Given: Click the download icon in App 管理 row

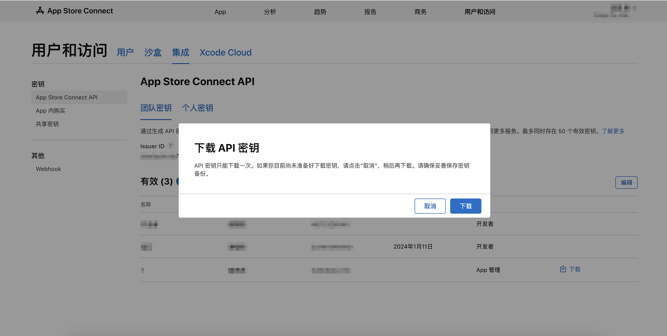Looking at the screenshot, I should (x=563, y=269).
